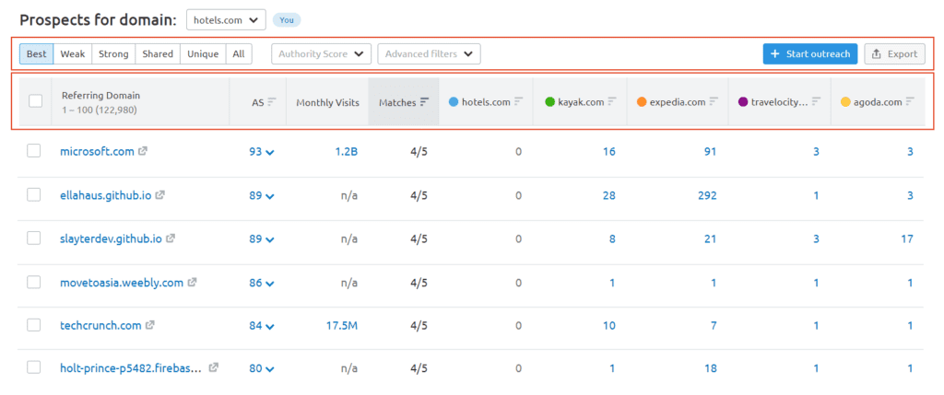The height and width of the screenshot is (395, 944).
Task: Click kayak.com value 10 for techcrunch.com
Action: 609,326
